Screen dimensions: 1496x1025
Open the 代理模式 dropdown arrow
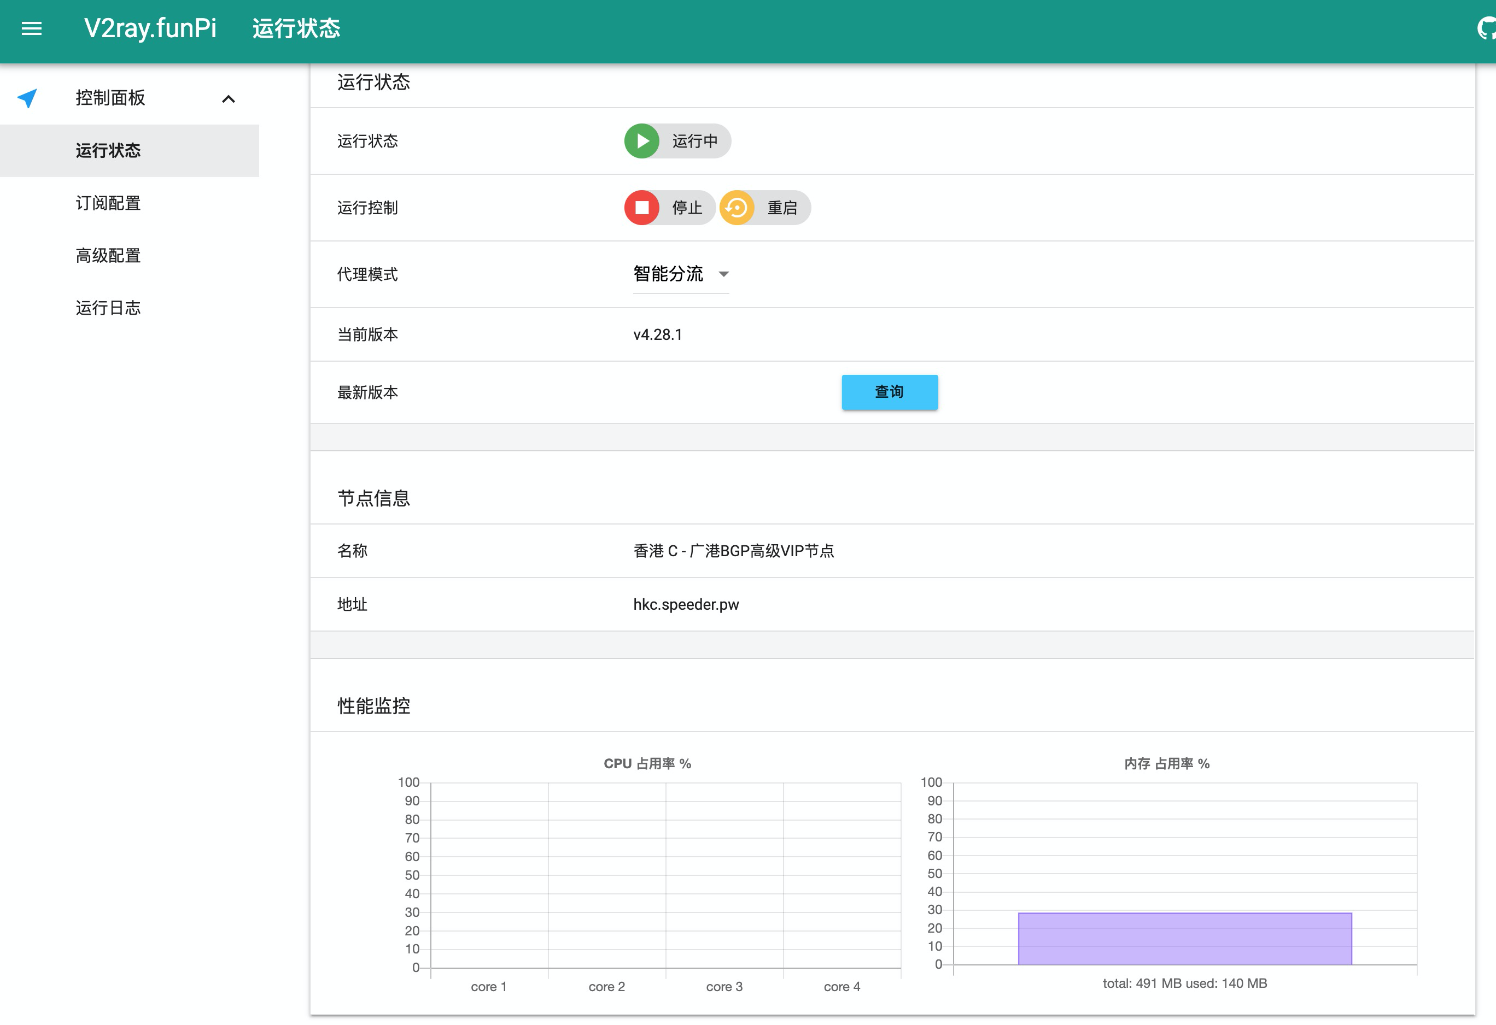(723, 275)
